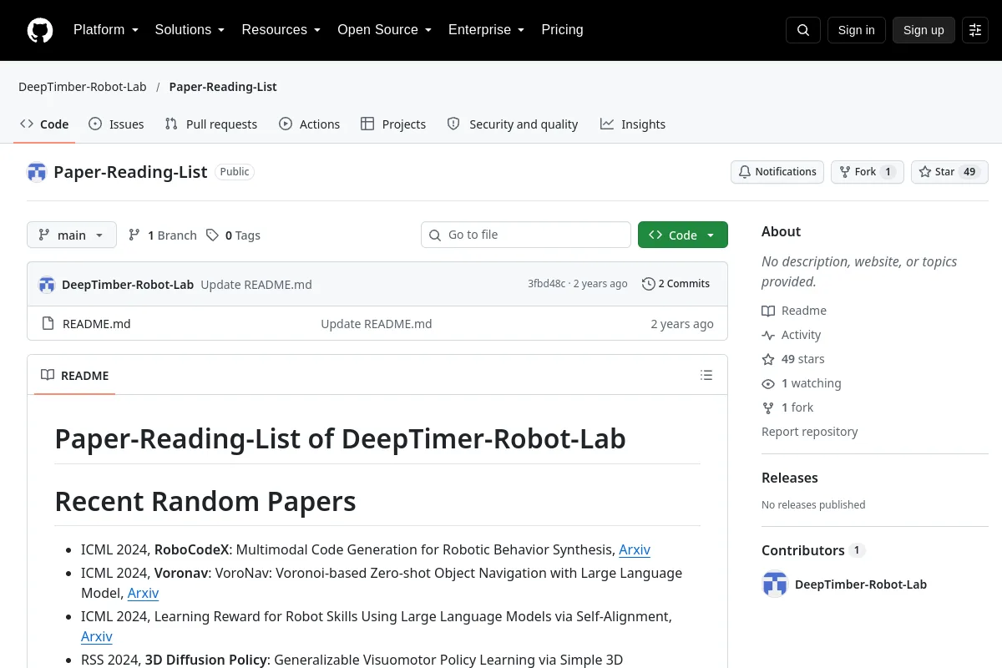
Task: Open the Insights tab
Action: 633,124
